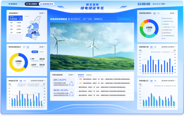
Task: Select the first blue pill toggle under 绿电电源类型统计
Action: point(35,52)
